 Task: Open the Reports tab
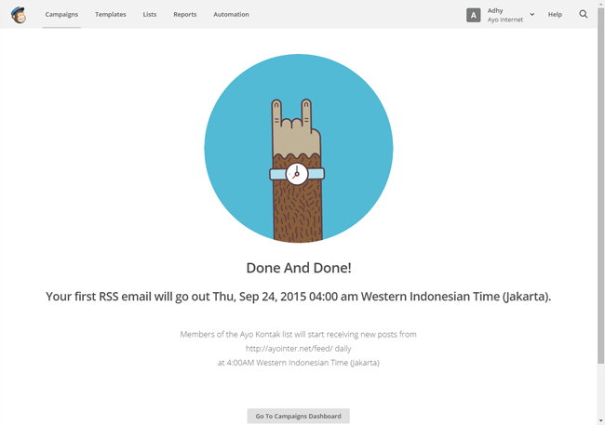(185, 14)
